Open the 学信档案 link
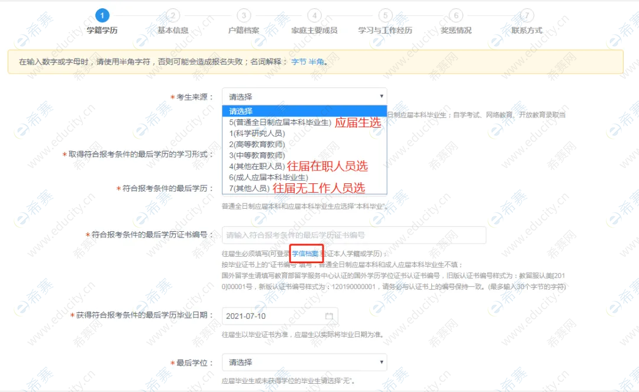 (x=305, y=254)
